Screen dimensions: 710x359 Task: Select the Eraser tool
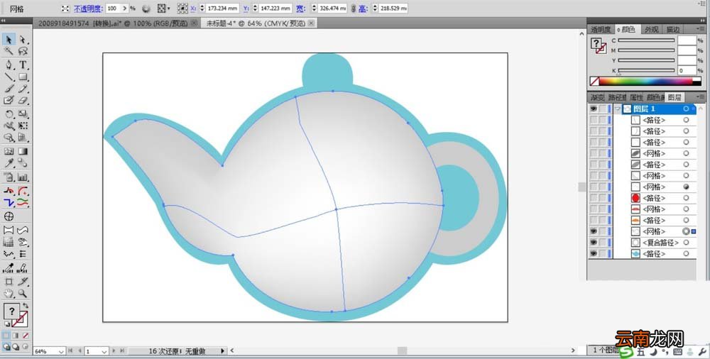(x=23, y=100)
